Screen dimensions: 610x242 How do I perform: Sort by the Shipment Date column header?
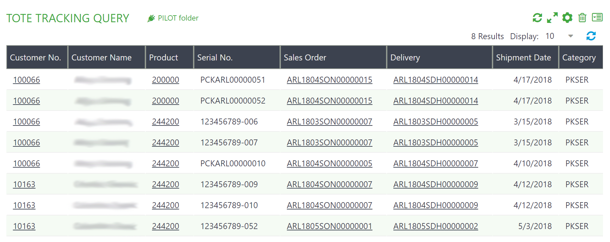tap(523, 57)
